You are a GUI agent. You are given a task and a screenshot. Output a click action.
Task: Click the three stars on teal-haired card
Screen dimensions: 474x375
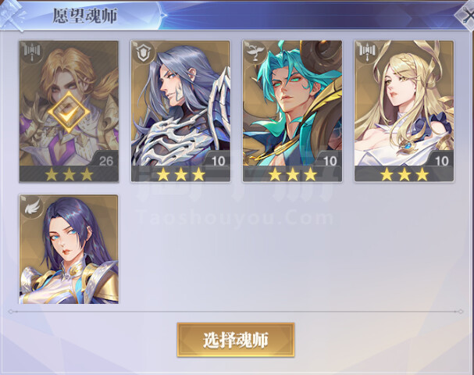[x=293, y=174]
